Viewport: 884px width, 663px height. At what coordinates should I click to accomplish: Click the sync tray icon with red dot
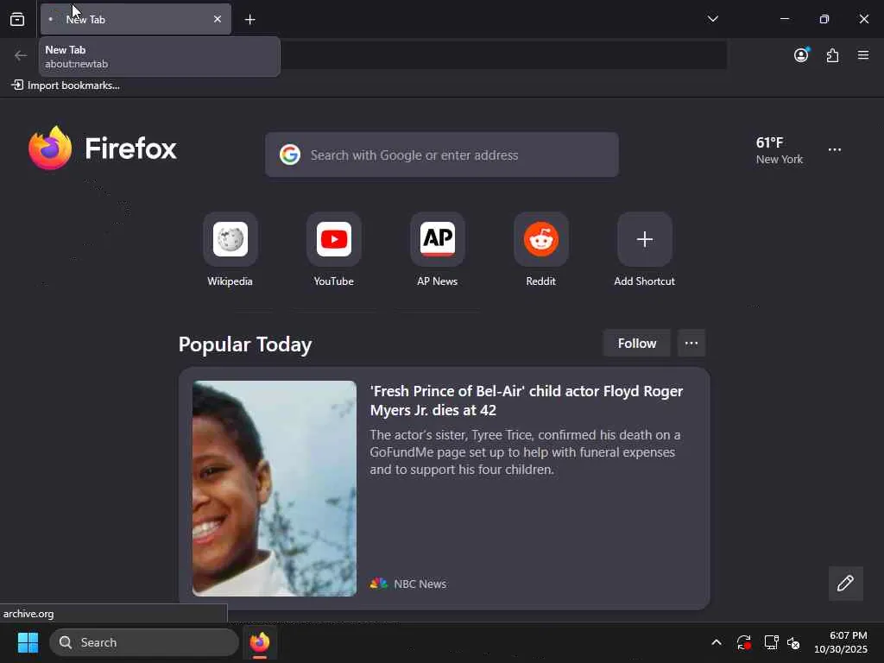(743, 642)
